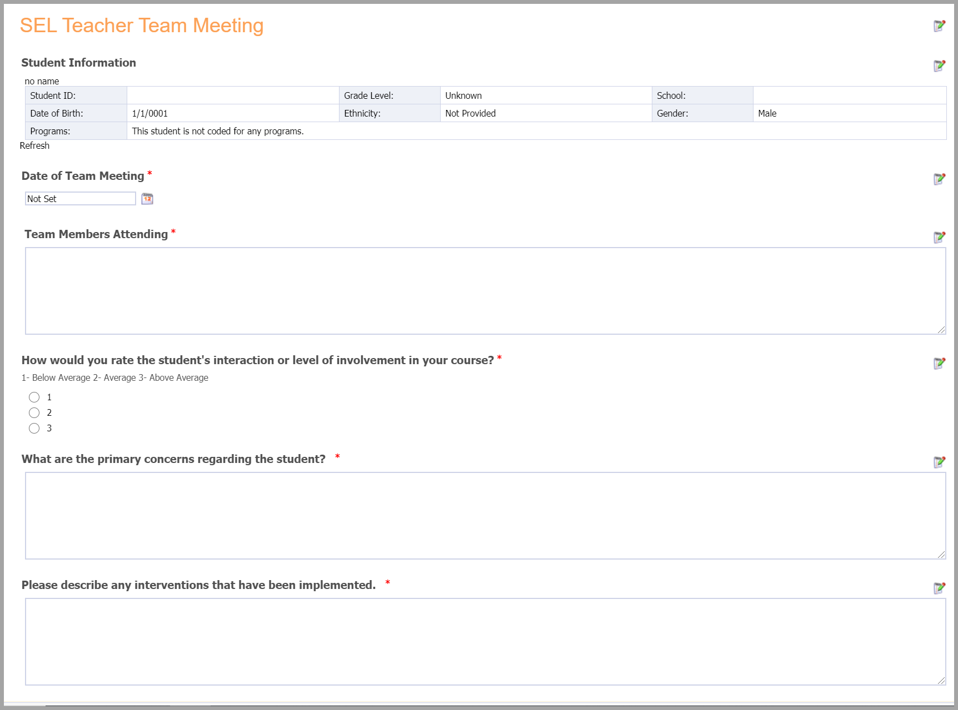Click edit icon for primary concerns question
958x710 pixels.
939,462
